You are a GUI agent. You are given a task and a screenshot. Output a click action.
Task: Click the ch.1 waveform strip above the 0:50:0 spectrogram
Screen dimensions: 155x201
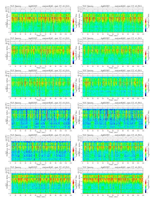pos(113,9)
